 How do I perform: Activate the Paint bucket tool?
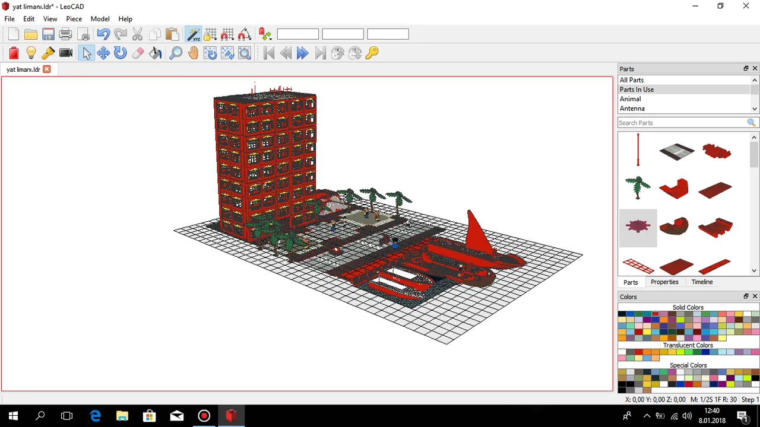[156, 53]
